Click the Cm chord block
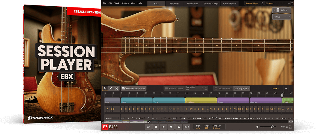This screenshot has width=323, height=136. [x=203, y=109]
